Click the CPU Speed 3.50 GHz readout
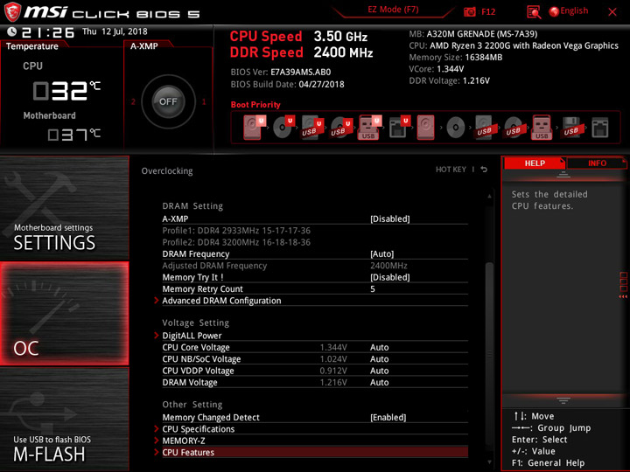Image resolution: width=630 pixels, height=472 pixels. click(x=298, y=37)
